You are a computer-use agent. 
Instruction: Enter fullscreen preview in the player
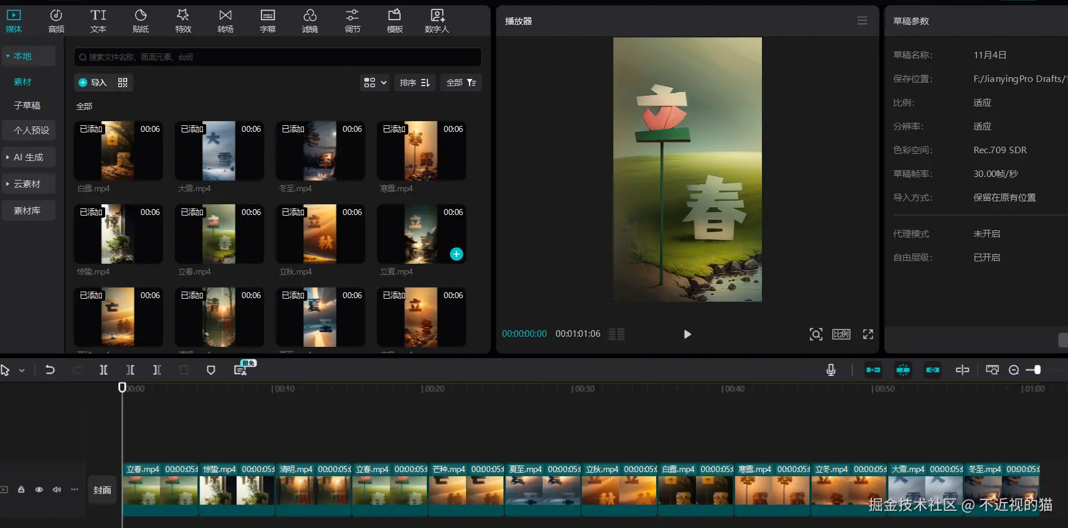(x=868, y=334)
